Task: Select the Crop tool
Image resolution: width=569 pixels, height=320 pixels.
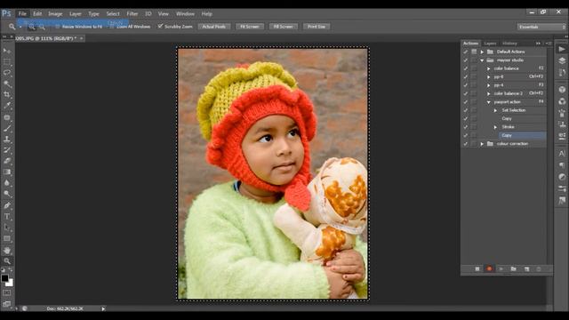Action: click(7, 95)
